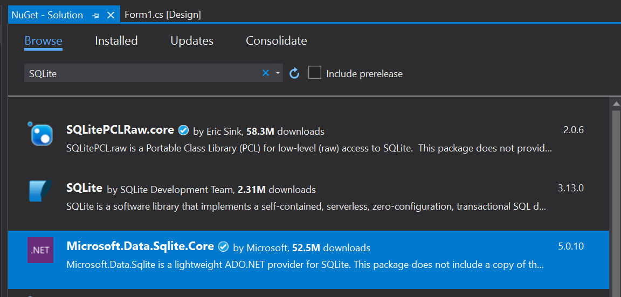Screen dimensions: 621x297
Task: Click the 'Include prerelease' label text
Action: pos(364,74)
